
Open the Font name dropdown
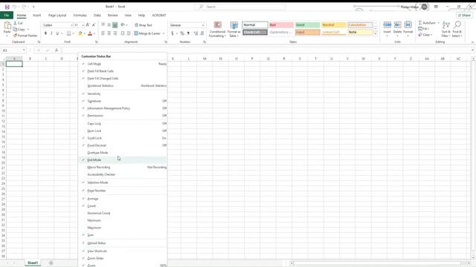coord(71,25)
